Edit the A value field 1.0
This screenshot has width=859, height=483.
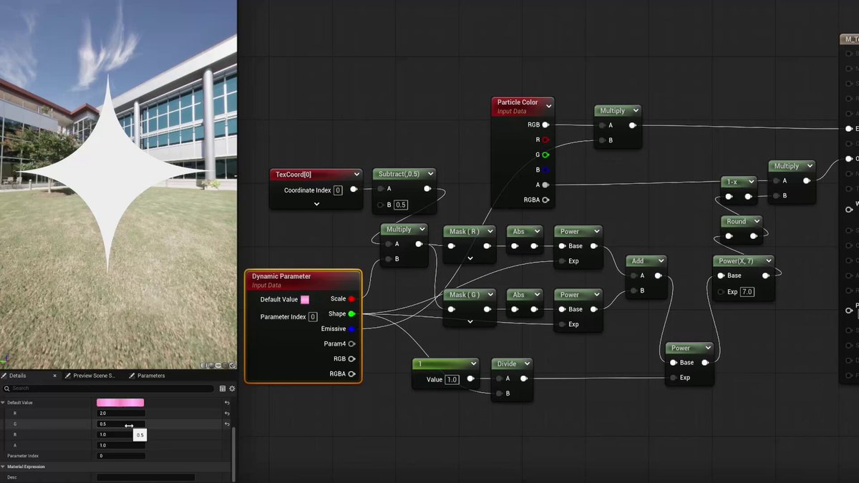[121, 445]
